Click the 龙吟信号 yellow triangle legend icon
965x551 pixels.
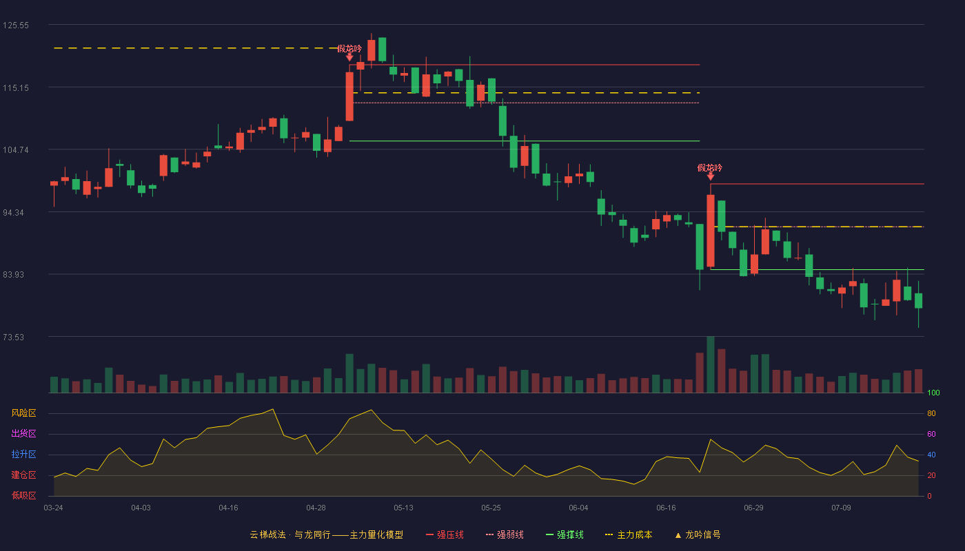678,534
